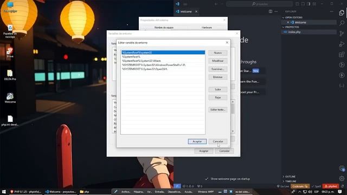Open DELTA Pro desktop icon
The image size is (347, 195).
pyautogui.click(x=10, y=75)
